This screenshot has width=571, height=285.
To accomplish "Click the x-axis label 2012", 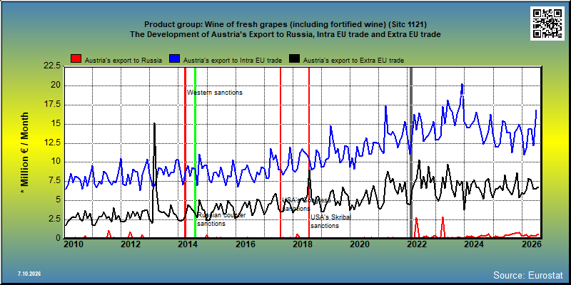I will [129, 244].
